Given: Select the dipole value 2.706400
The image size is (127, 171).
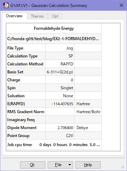Looking at the screenshot, I should pyautogui.click(x=65, y=128).
